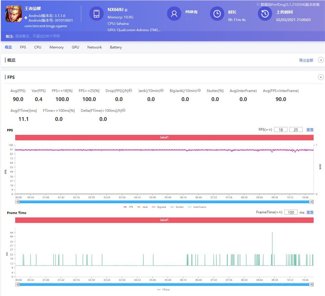Click info icon next to NX669J

[126, 10]
